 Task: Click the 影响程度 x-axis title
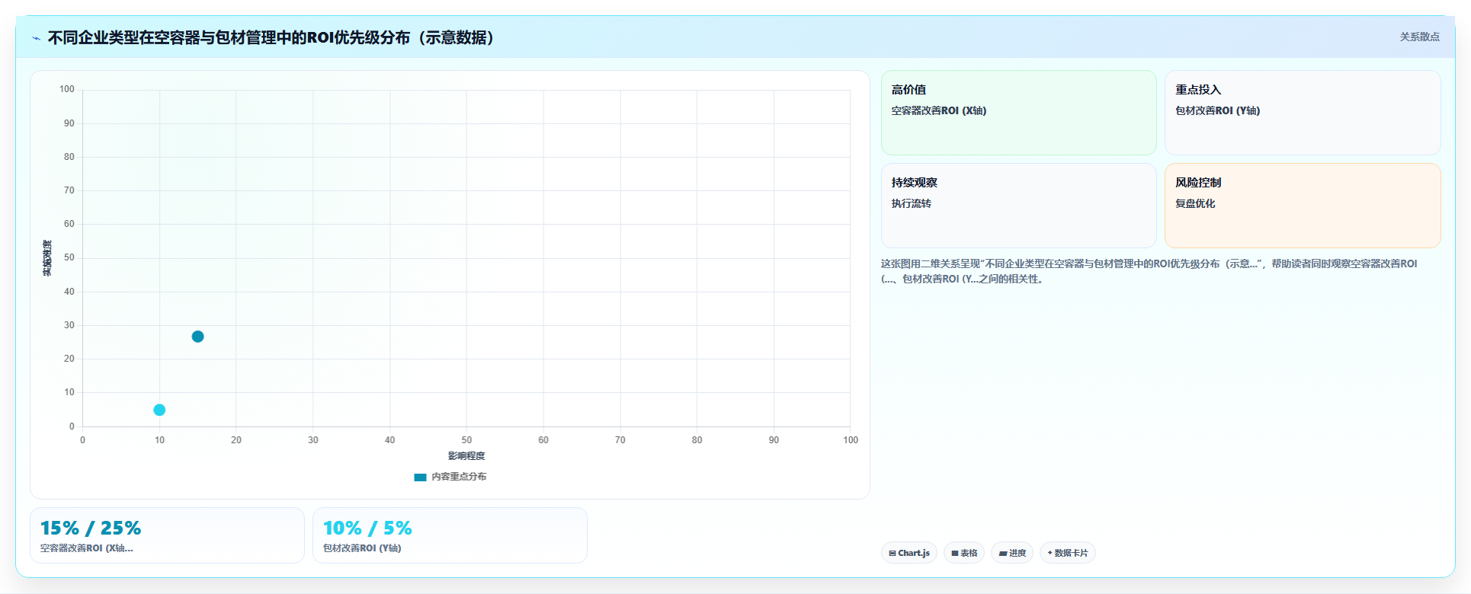[466, 456]
